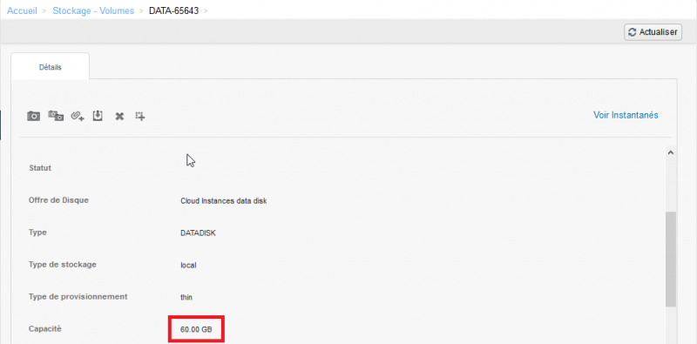The image size is (697, 344).
Task: Attach the disk using the paperclip icon
Action: (78, 116)
